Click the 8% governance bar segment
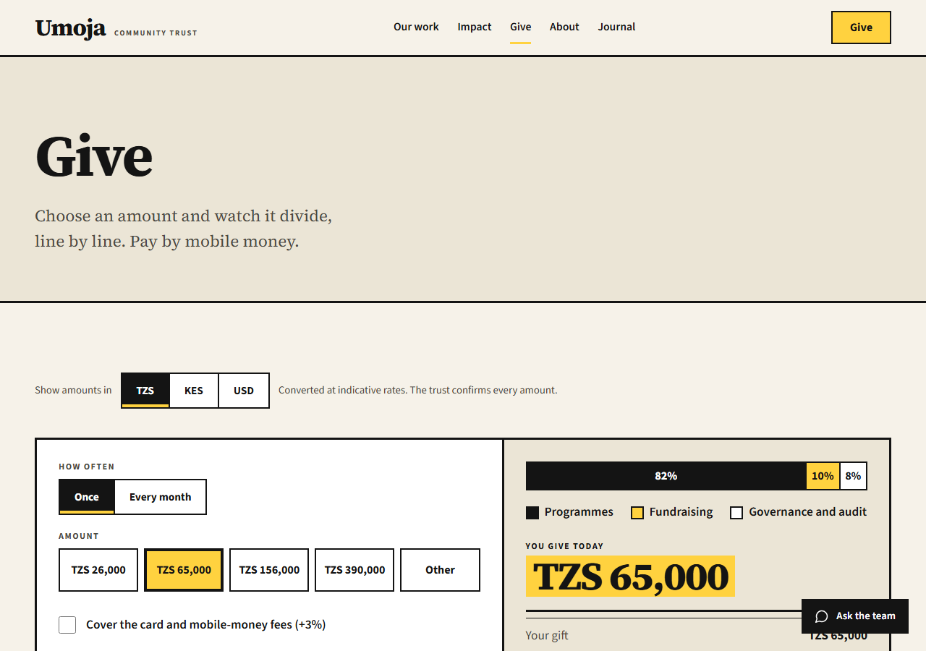 [853, 476]
